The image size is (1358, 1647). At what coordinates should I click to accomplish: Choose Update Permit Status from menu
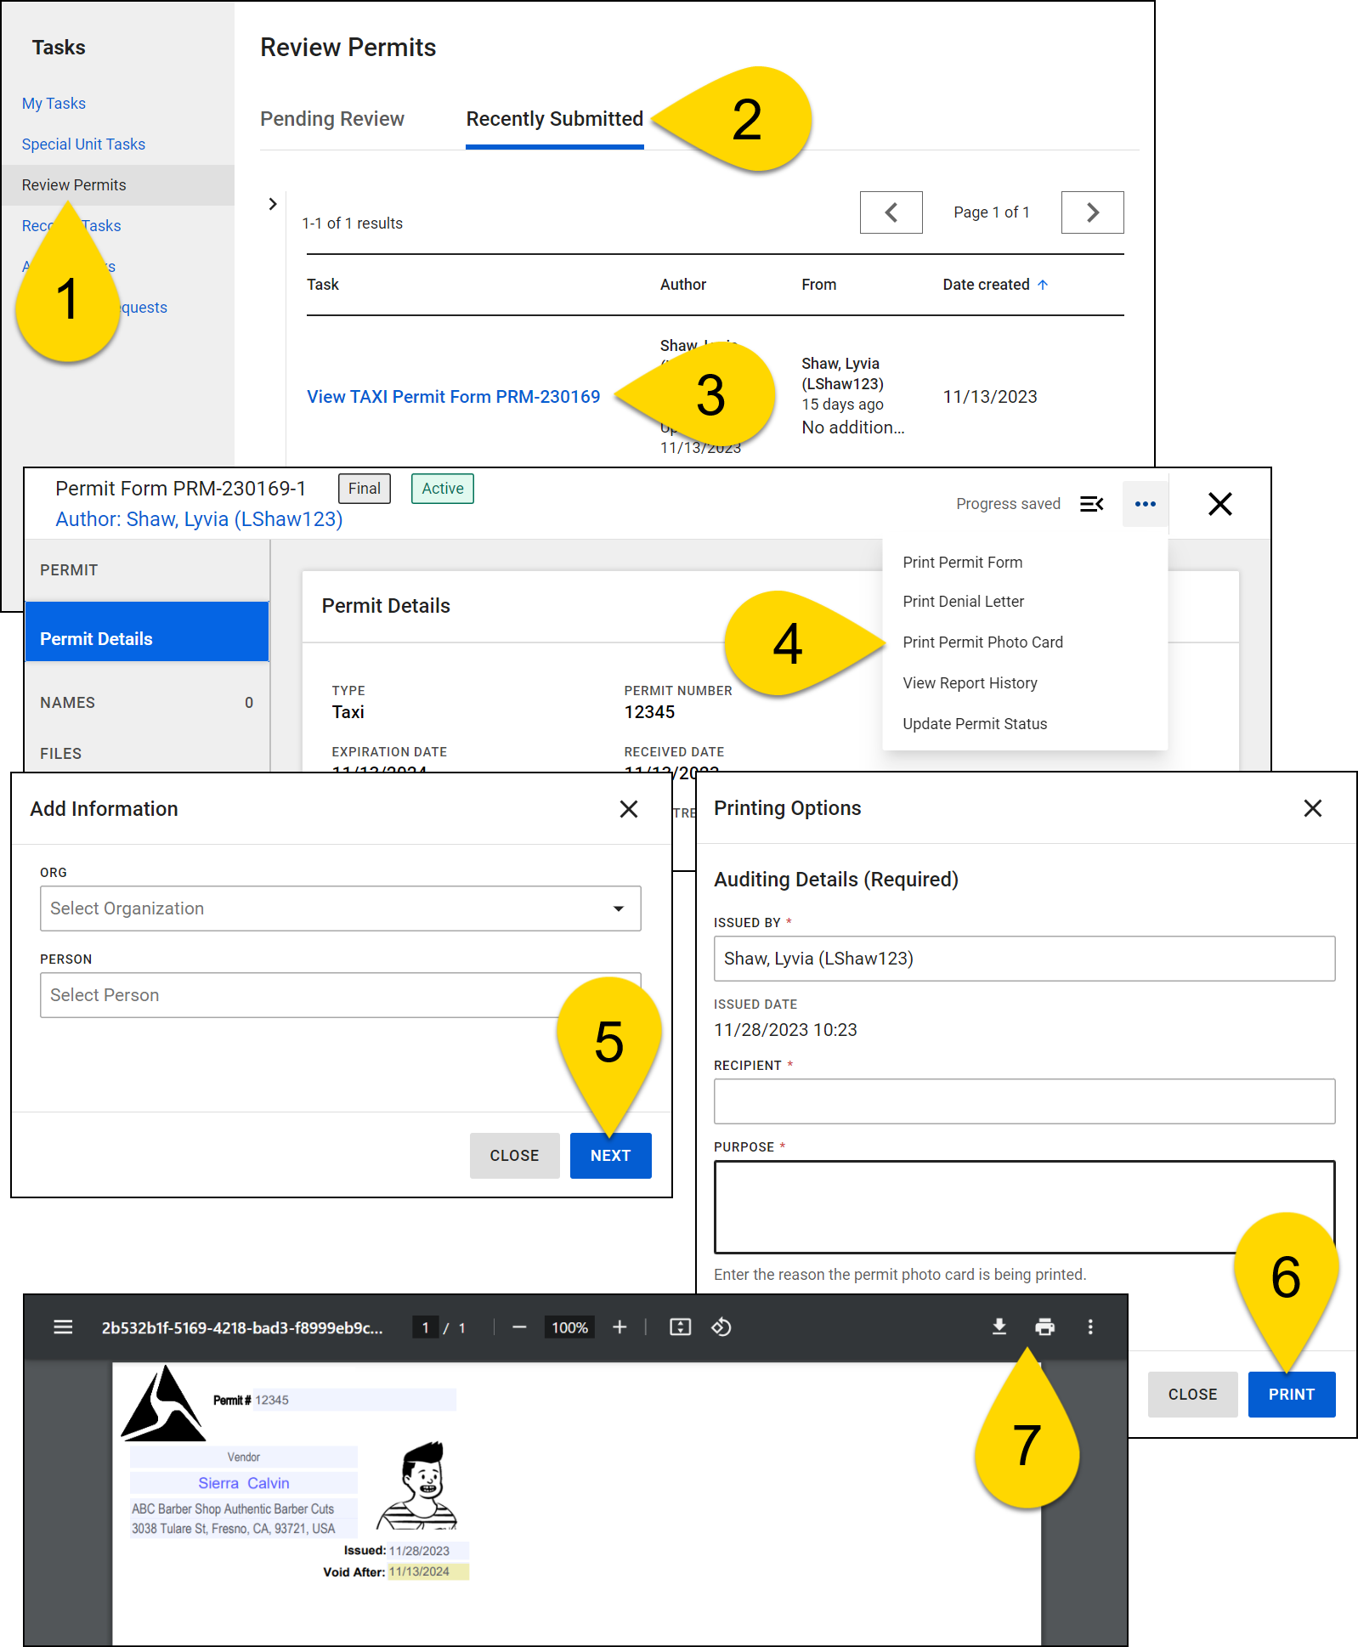point(975,724)
